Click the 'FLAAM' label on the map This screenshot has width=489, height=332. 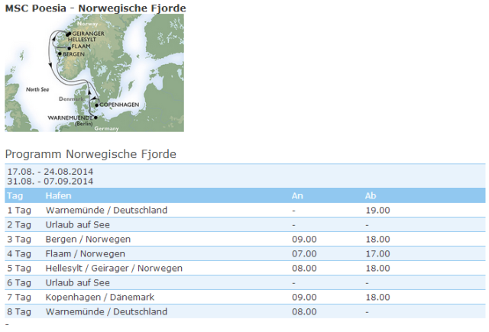click(81, 47)
